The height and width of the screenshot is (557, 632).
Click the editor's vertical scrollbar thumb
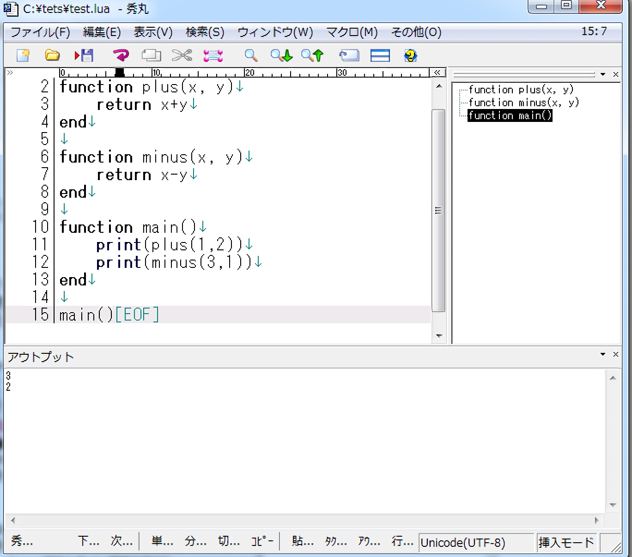(438, 211)
